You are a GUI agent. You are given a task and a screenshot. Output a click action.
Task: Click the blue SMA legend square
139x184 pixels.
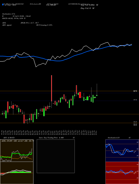click(x=3, y=5)
